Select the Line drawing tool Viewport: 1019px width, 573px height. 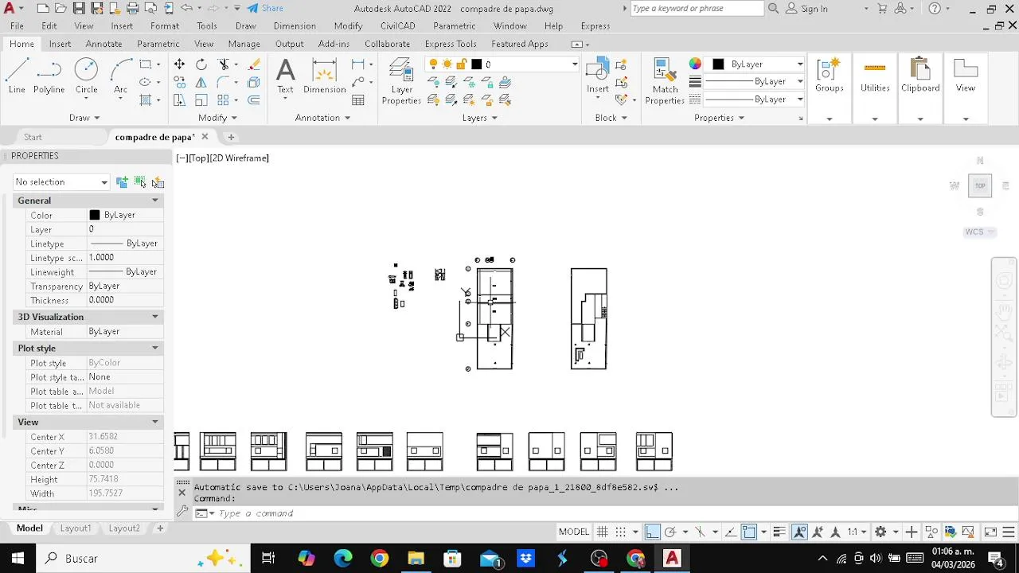(x=17, y=76)
